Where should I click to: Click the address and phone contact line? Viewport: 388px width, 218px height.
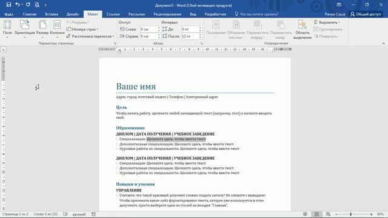point(167,97)
